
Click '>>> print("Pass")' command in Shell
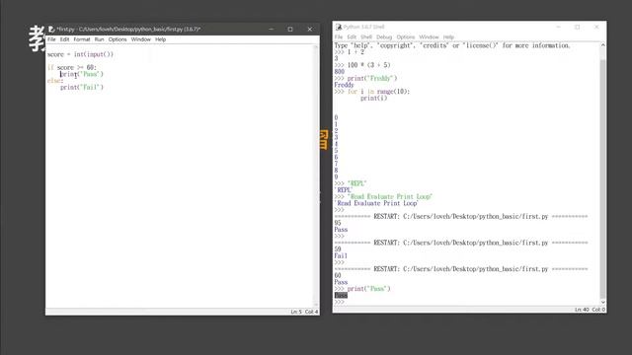click(362, 289)
